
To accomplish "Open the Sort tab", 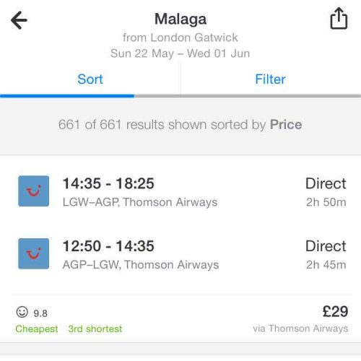I will click(90, 79).
